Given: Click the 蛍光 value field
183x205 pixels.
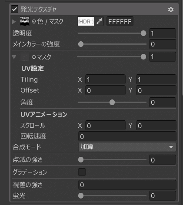Looking at the screenshot, I should pyautogui.click(x=163, y=196).
